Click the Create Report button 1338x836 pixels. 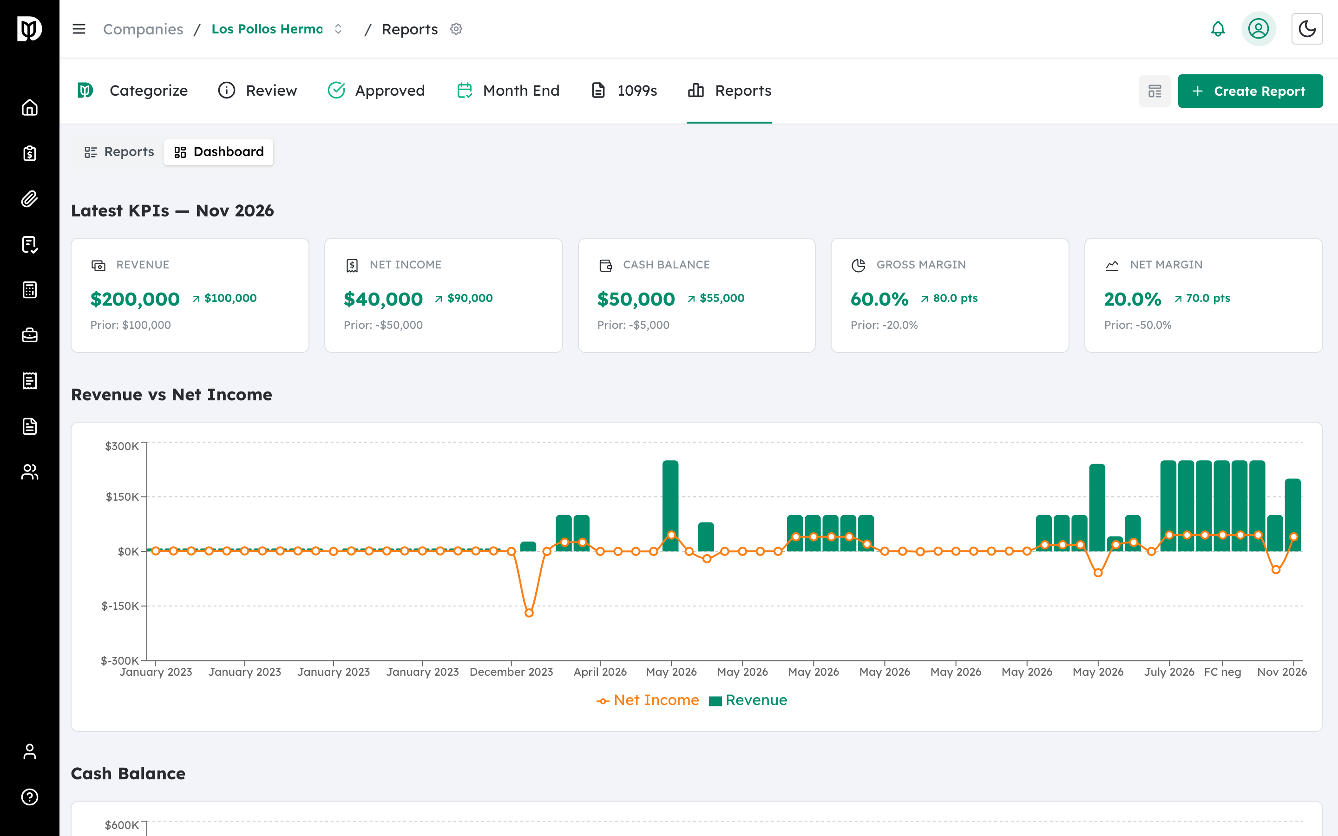[1250, 91]
